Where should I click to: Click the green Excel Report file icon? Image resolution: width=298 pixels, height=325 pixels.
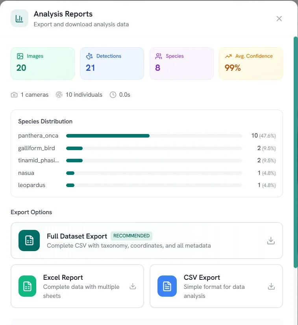tap(27, 286)
